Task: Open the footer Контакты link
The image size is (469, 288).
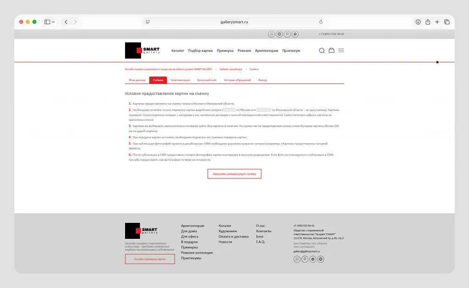Action: pyautogui.click(x=263, y=231)
